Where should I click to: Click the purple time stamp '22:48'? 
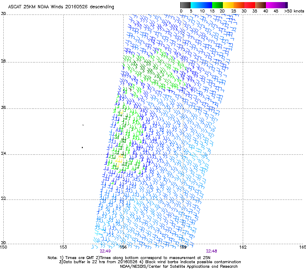(212, 251)
